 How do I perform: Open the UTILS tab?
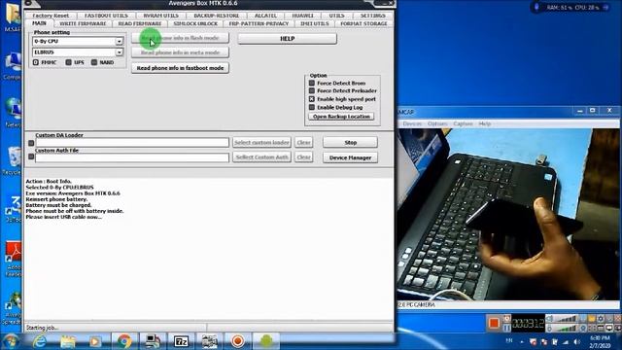point(336,16)
